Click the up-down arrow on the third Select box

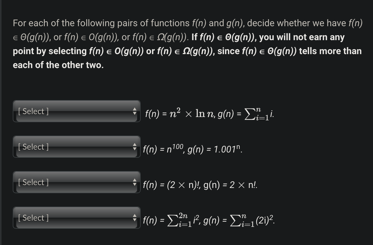[x=135, y=182]
